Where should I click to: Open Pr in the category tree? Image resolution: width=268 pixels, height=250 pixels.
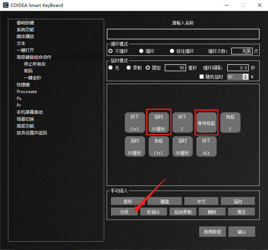click(x=19, y=105)
